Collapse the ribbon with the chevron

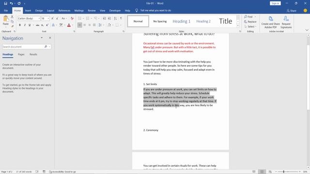click(x=307, y=30)
